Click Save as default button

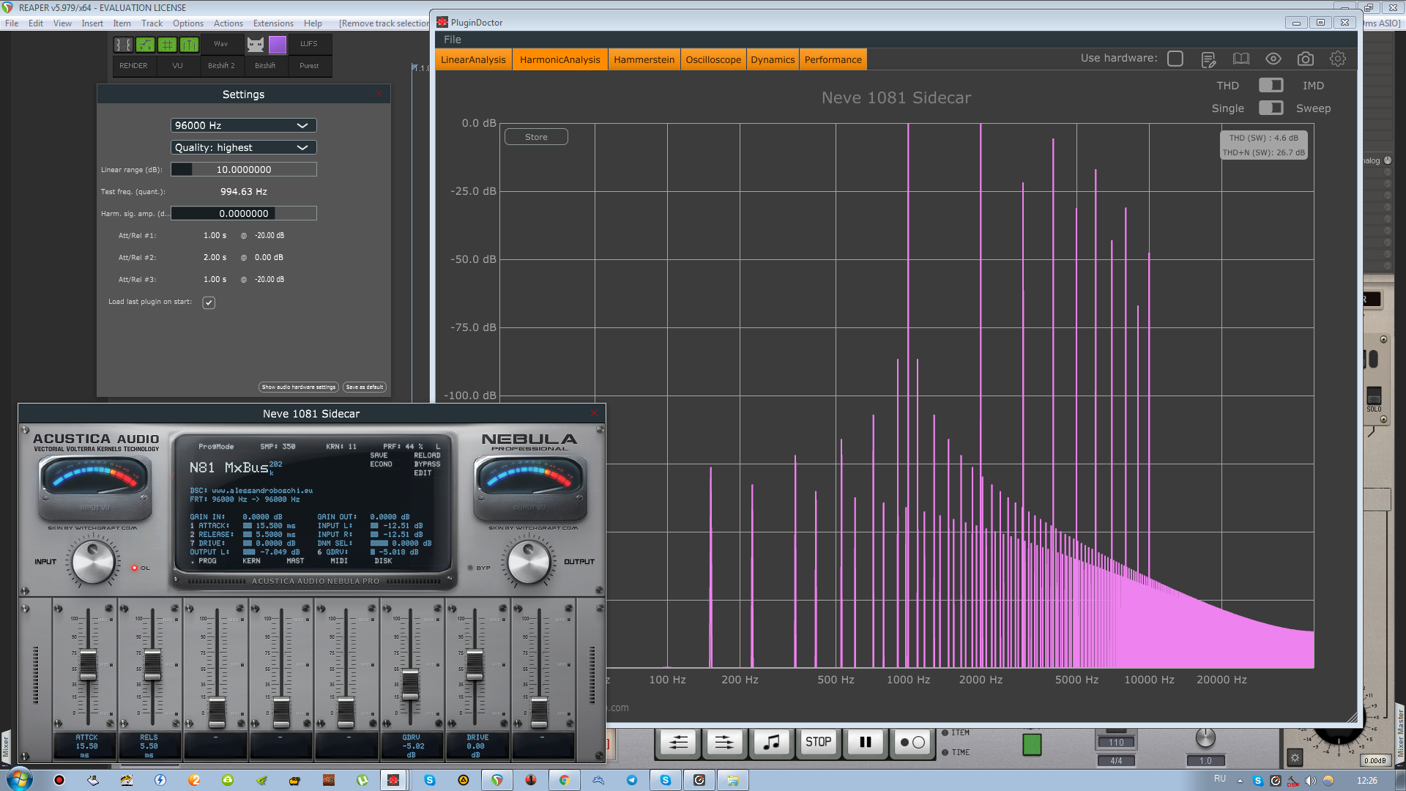click(364, 387)
